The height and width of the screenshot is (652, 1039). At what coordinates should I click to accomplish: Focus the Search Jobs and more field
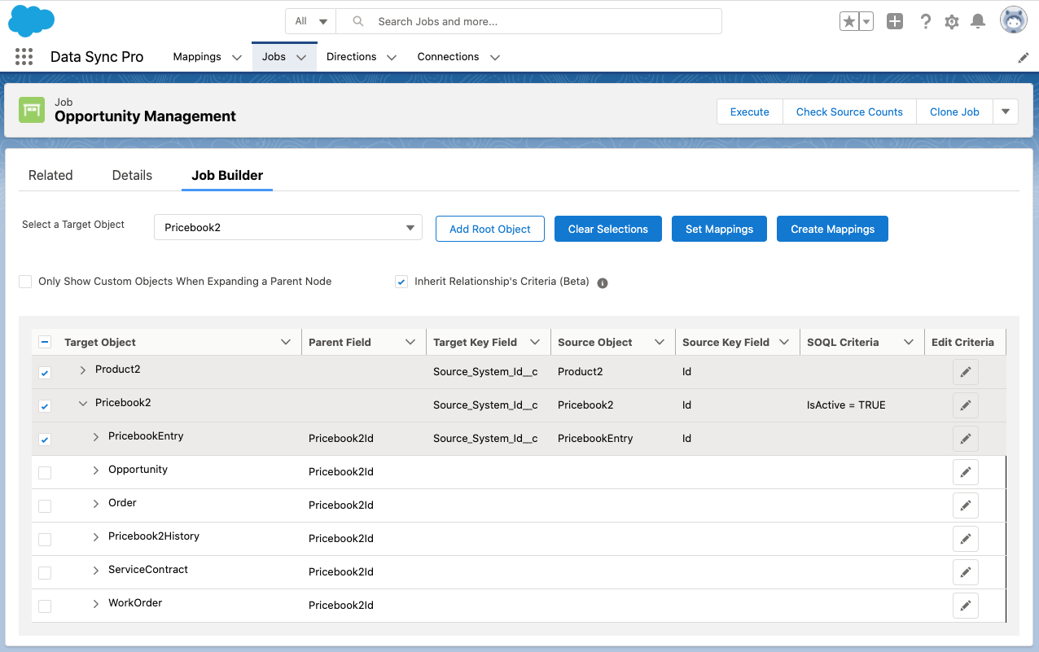coord(528,22)
